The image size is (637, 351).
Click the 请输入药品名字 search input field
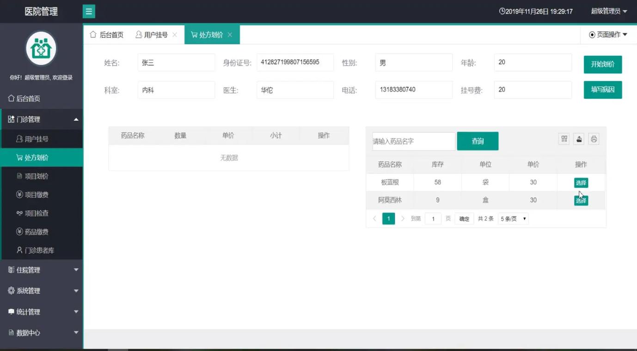413,141
